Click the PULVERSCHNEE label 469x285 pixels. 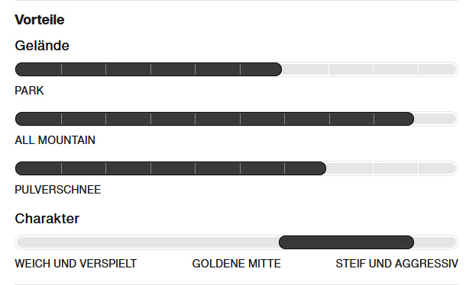pos(58,190)
